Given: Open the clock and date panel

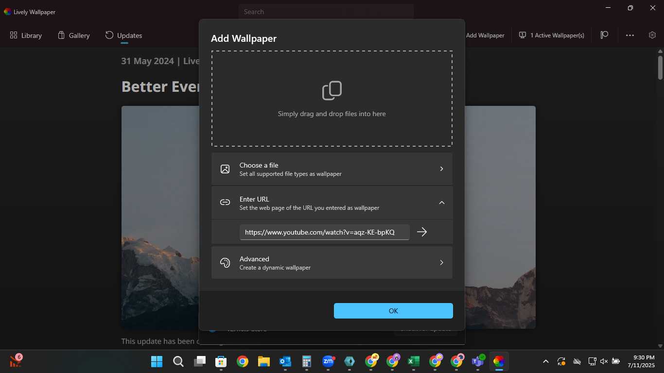Looking at the screenshot, I should (641, 361).
